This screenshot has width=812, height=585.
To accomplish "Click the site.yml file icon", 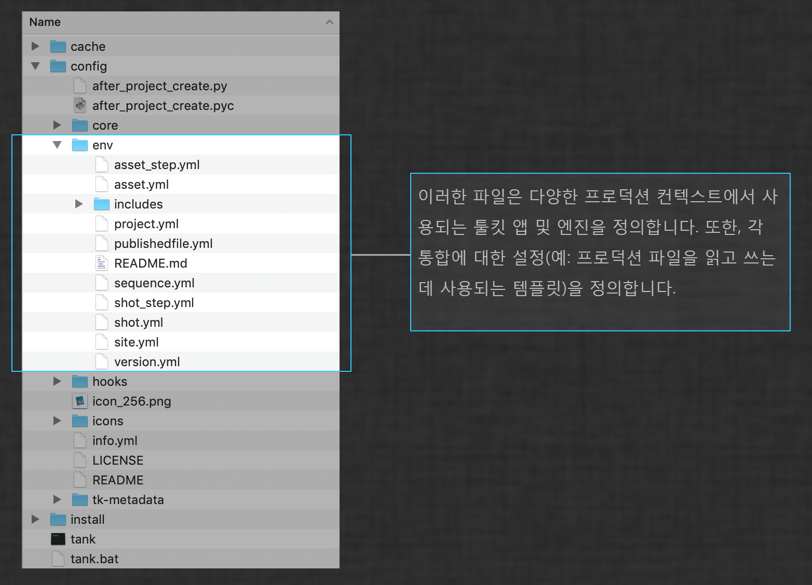I will point(102,342).
